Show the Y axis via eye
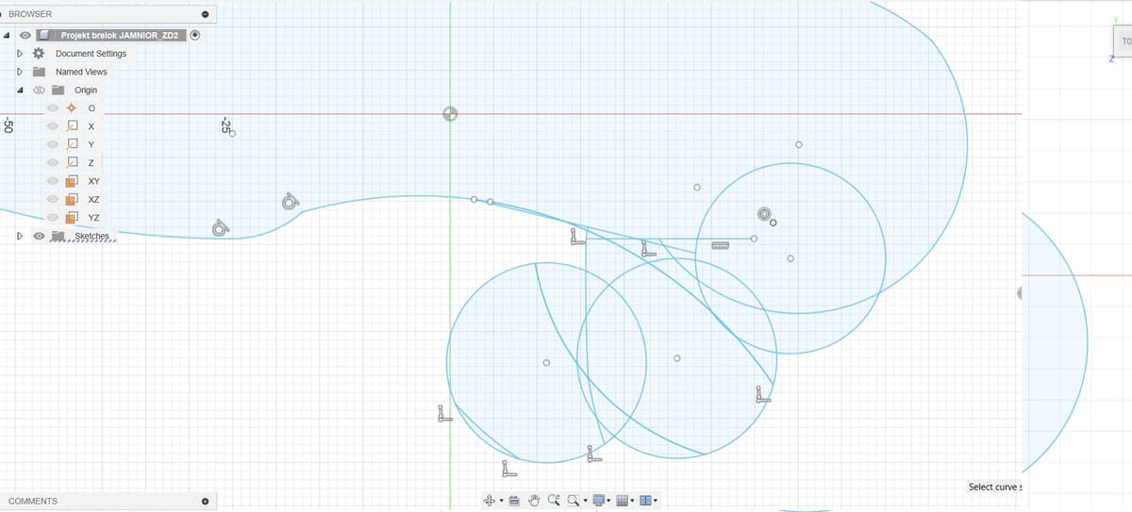The image size is (1132, 512). 53,144
